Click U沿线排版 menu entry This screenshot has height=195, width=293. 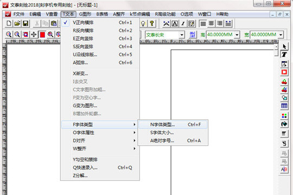100,55
